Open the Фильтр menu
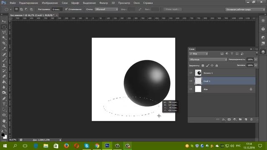 [x=103, y=3]
